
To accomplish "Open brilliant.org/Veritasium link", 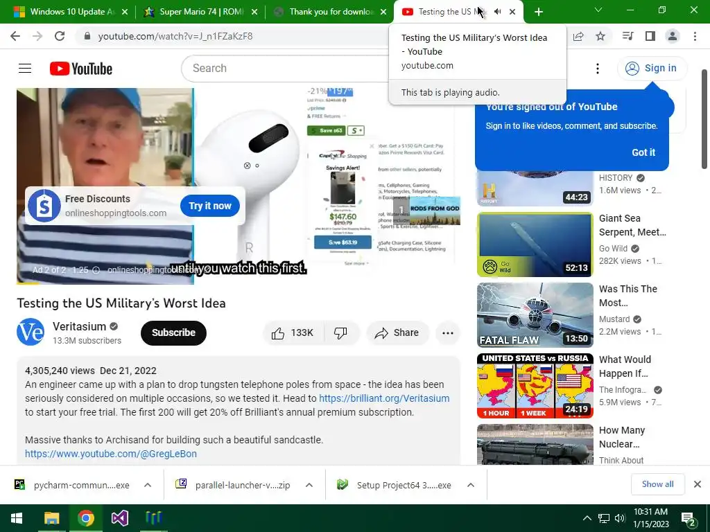I will click(384, 398).
